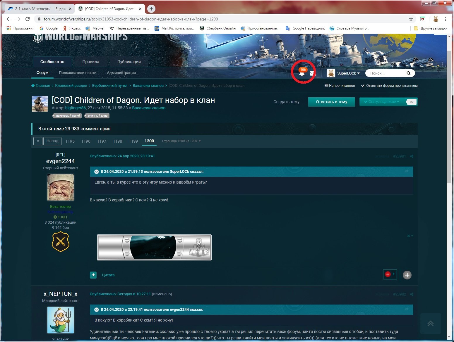Open Chrome menu three dots

pyautogui.click(x=445, y=19)
